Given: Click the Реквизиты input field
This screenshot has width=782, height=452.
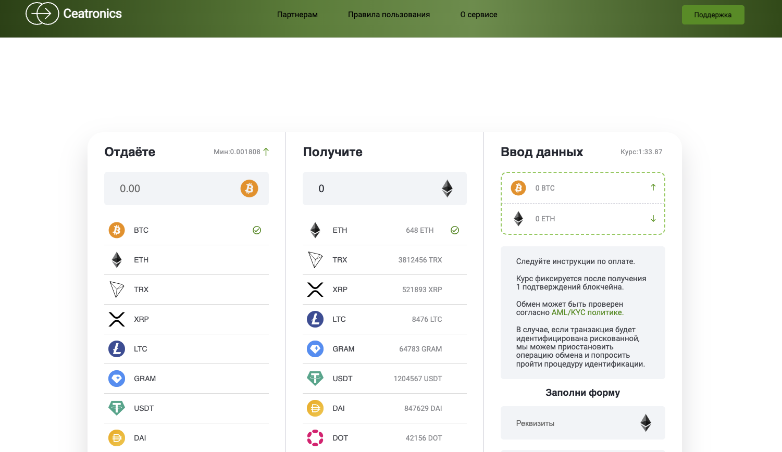Looking at the screenshot, I should (x=583, y=423).
